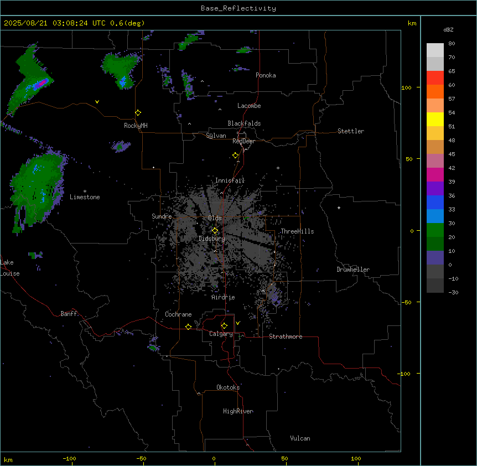Viewport: 477px width, 466px height.
Task: Click the yellow V marker northeast of Calgary
Action: pos(237,323)
